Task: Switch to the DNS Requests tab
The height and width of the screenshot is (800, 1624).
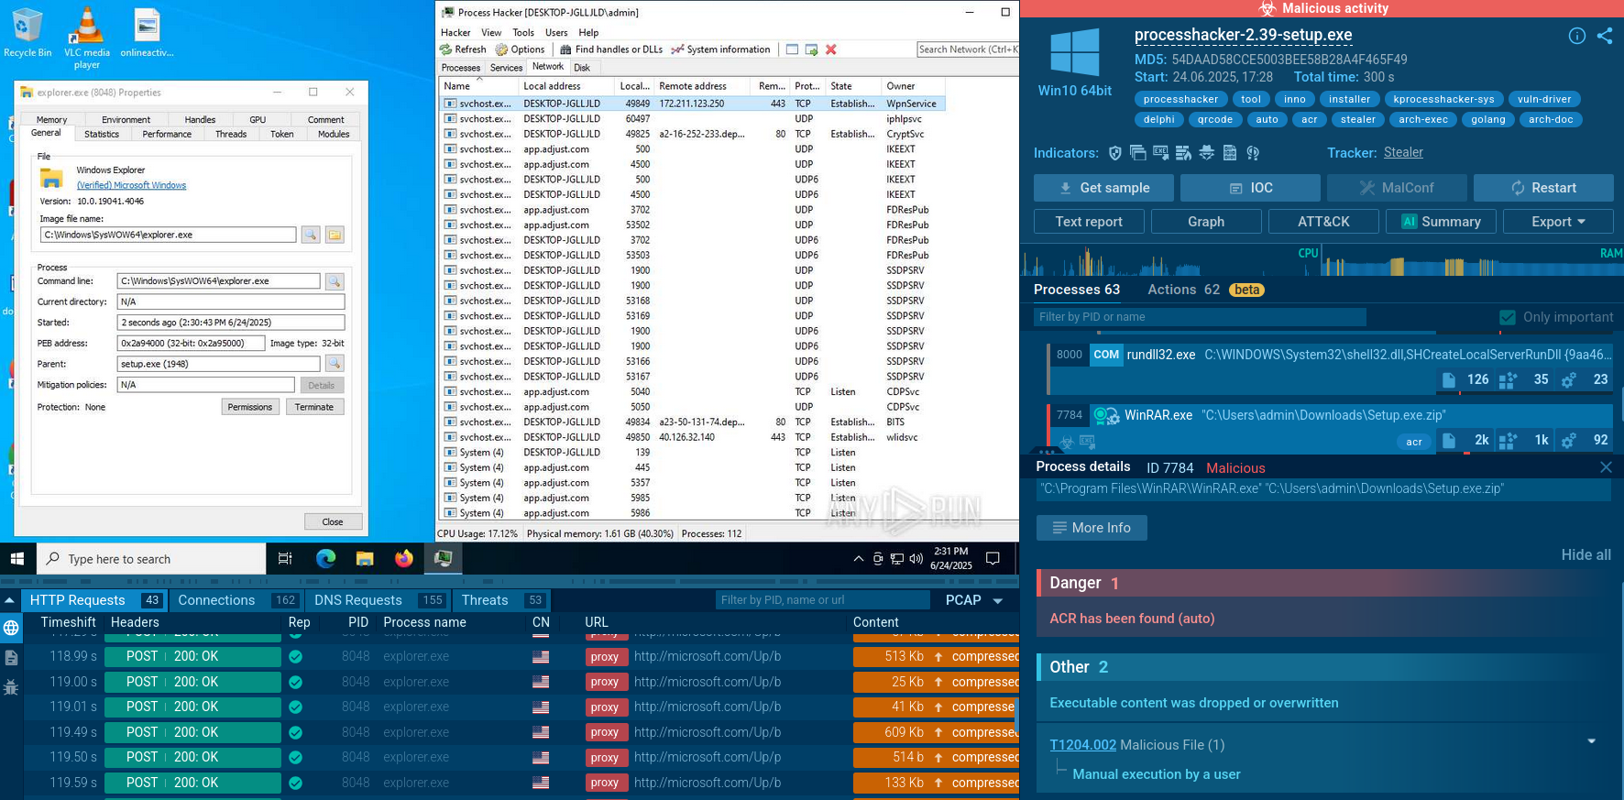Action: [357, 600]
